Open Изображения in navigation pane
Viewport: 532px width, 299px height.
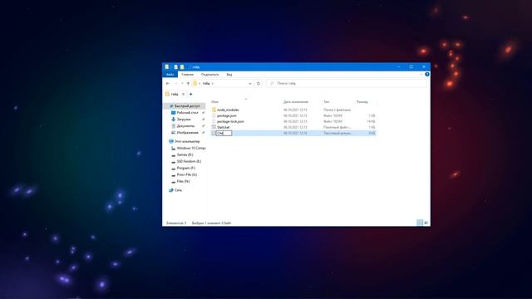[x=187, y=133]
